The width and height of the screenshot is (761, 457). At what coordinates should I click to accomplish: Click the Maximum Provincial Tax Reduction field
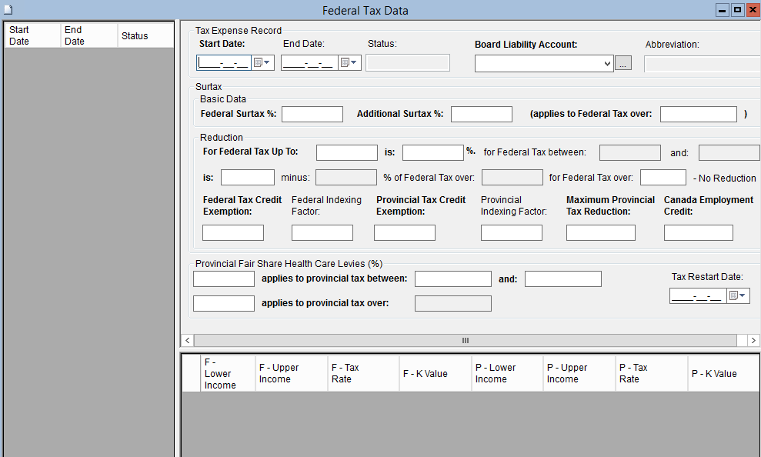click(x=601, y=232)
